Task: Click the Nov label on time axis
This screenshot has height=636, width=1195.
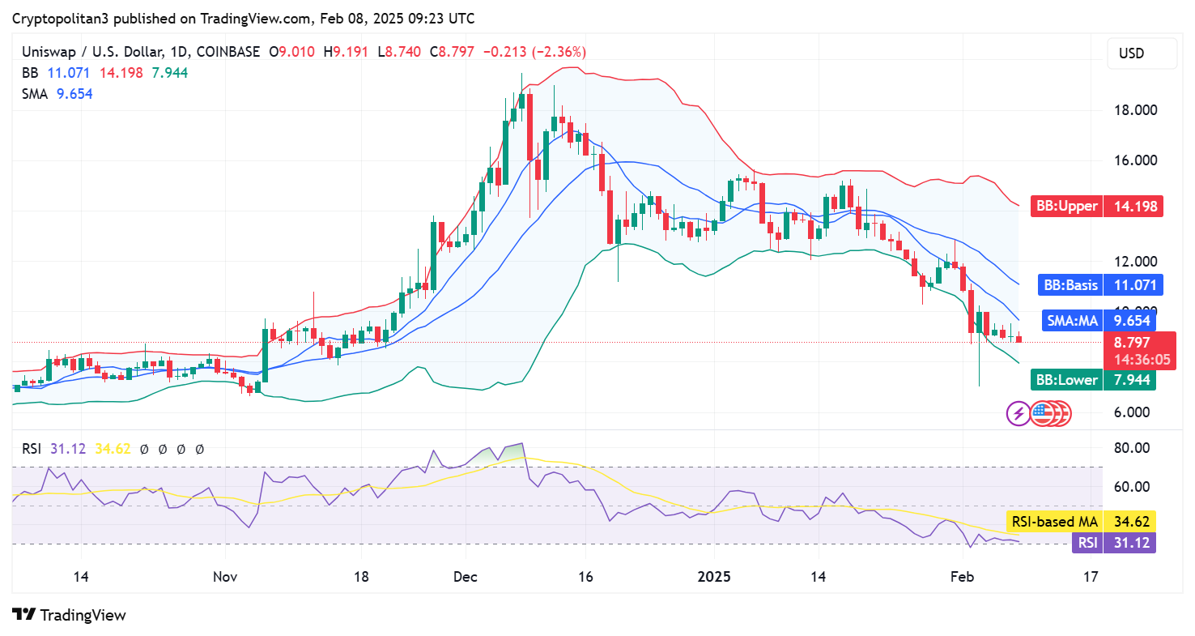Action: point(225,577)
